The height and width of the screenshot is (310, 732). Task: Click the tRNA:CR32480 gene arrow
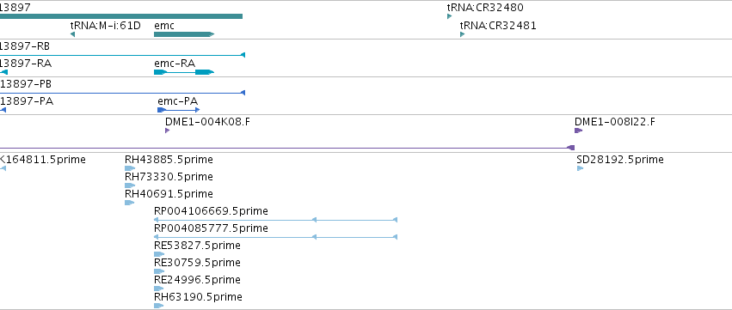tap(450, 16)
